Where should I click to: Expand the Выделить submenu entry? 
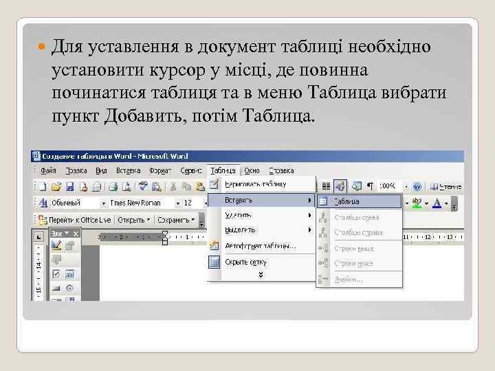(261, 230)
